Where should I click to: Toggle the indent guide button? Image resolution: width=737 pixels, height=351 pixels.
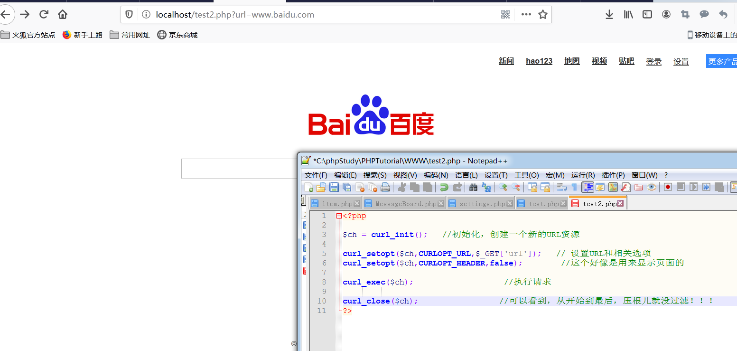pos(588,187)
